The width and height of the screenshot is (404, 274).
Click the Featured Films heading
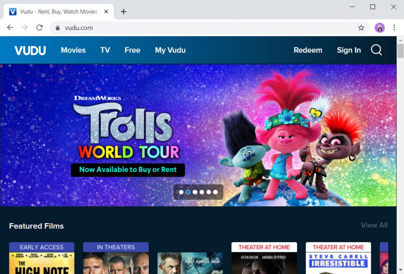click(x=36, y=226)
